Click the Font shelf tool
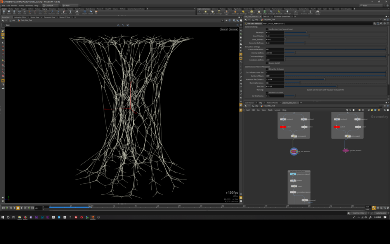390x244 pixels. coord(70,12)
